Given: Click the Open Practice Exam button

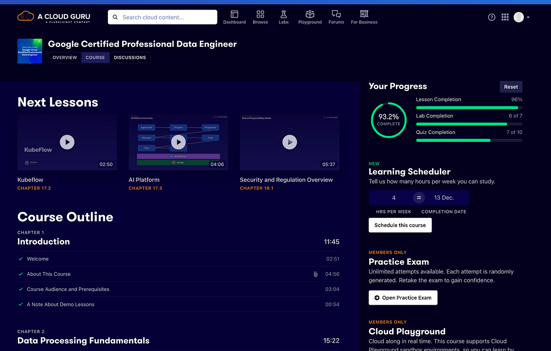Looking at the screenshot, I should coord(403,298).
